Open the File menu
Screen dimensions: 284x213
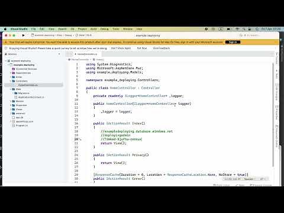34,29
